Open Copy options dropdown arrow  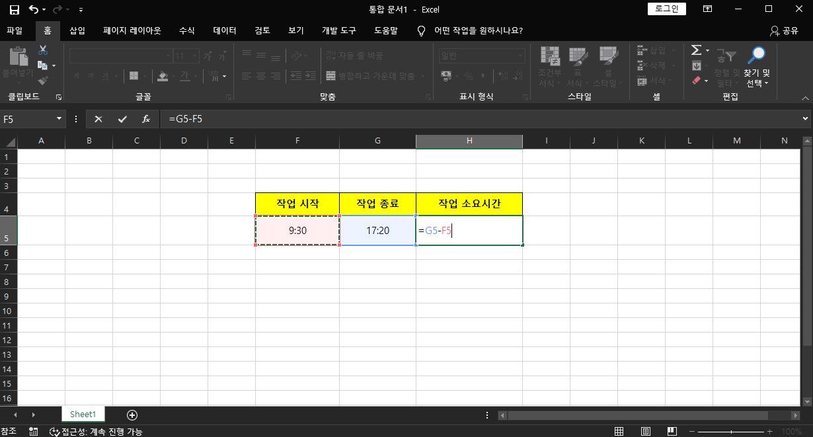(x=54, y=65)
